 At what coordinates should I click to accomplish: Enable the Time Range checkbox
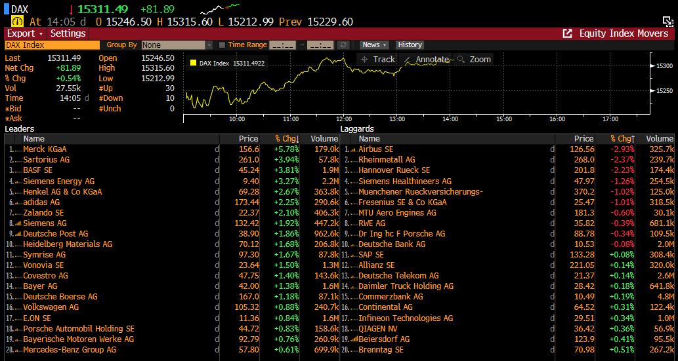click(222, 45)
